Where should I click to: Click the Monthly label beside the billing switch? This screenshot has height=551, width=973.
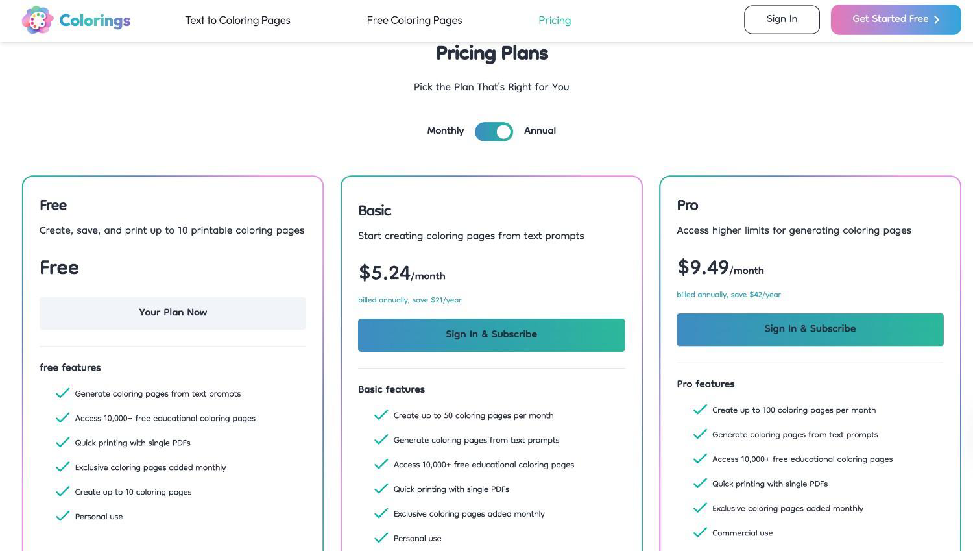[x=445, y=130]
